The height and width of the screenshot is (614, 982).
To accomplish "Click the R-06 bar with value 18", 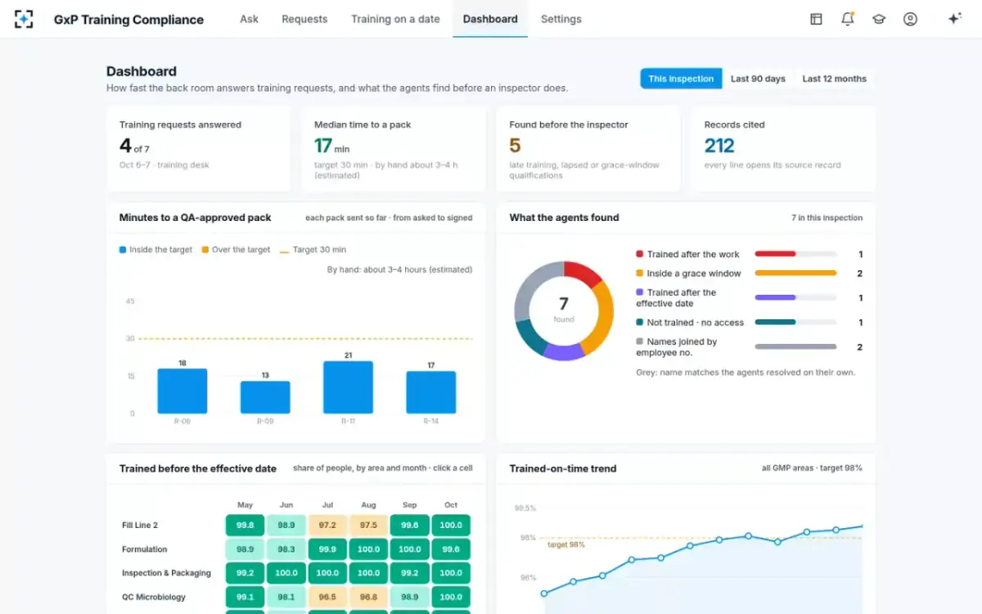I will (x=182, y=391).
